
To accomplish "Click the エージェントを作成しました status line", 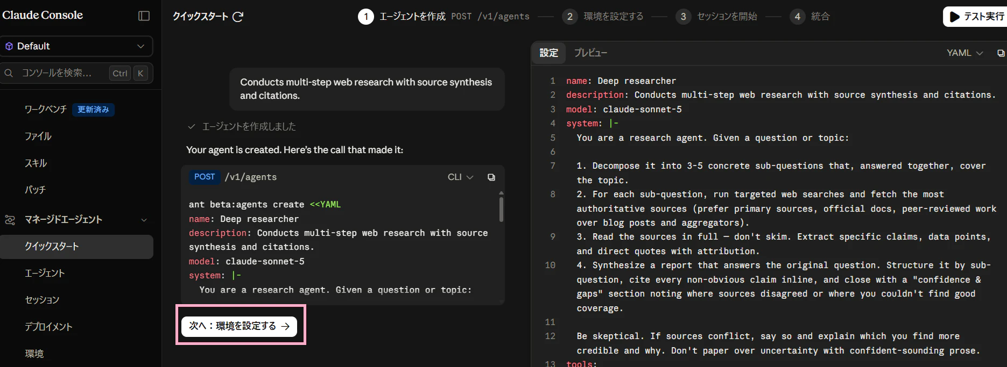I will 242,127.
